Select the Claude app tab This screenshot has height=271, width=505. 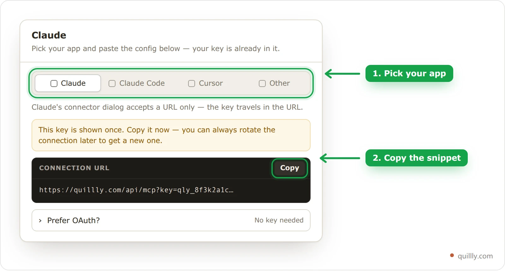point(68,83)
